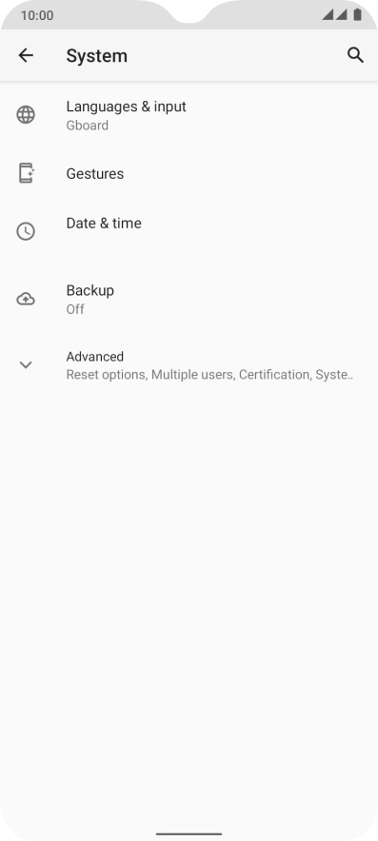Click the Gestures phone sparkle icon
Viewport: 378px width, 841px height.
(x=26, y=173)
